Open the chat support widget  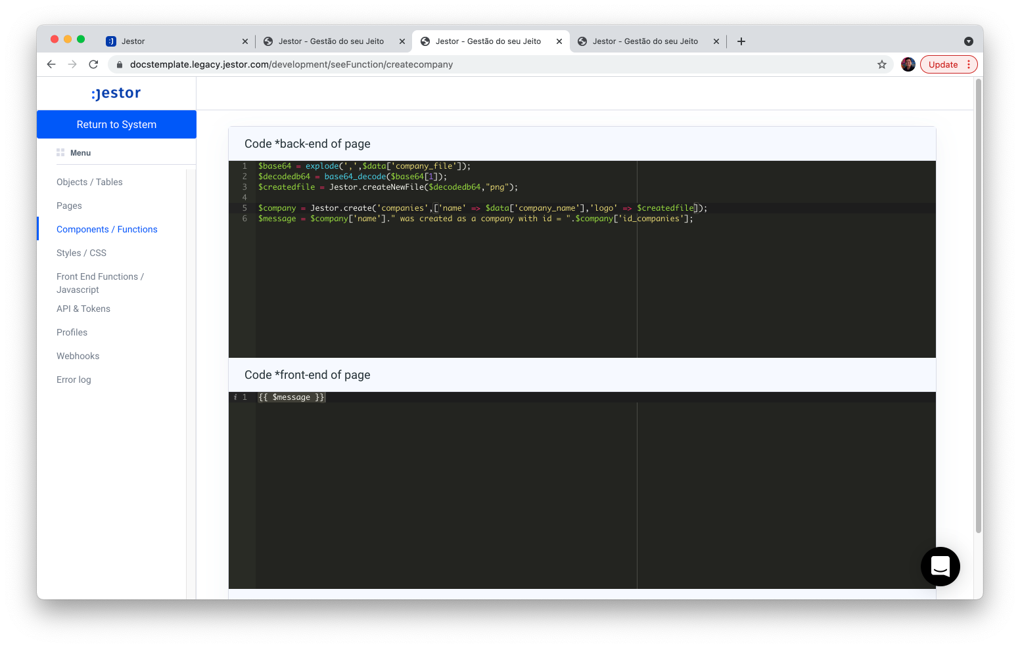(940, 567)
